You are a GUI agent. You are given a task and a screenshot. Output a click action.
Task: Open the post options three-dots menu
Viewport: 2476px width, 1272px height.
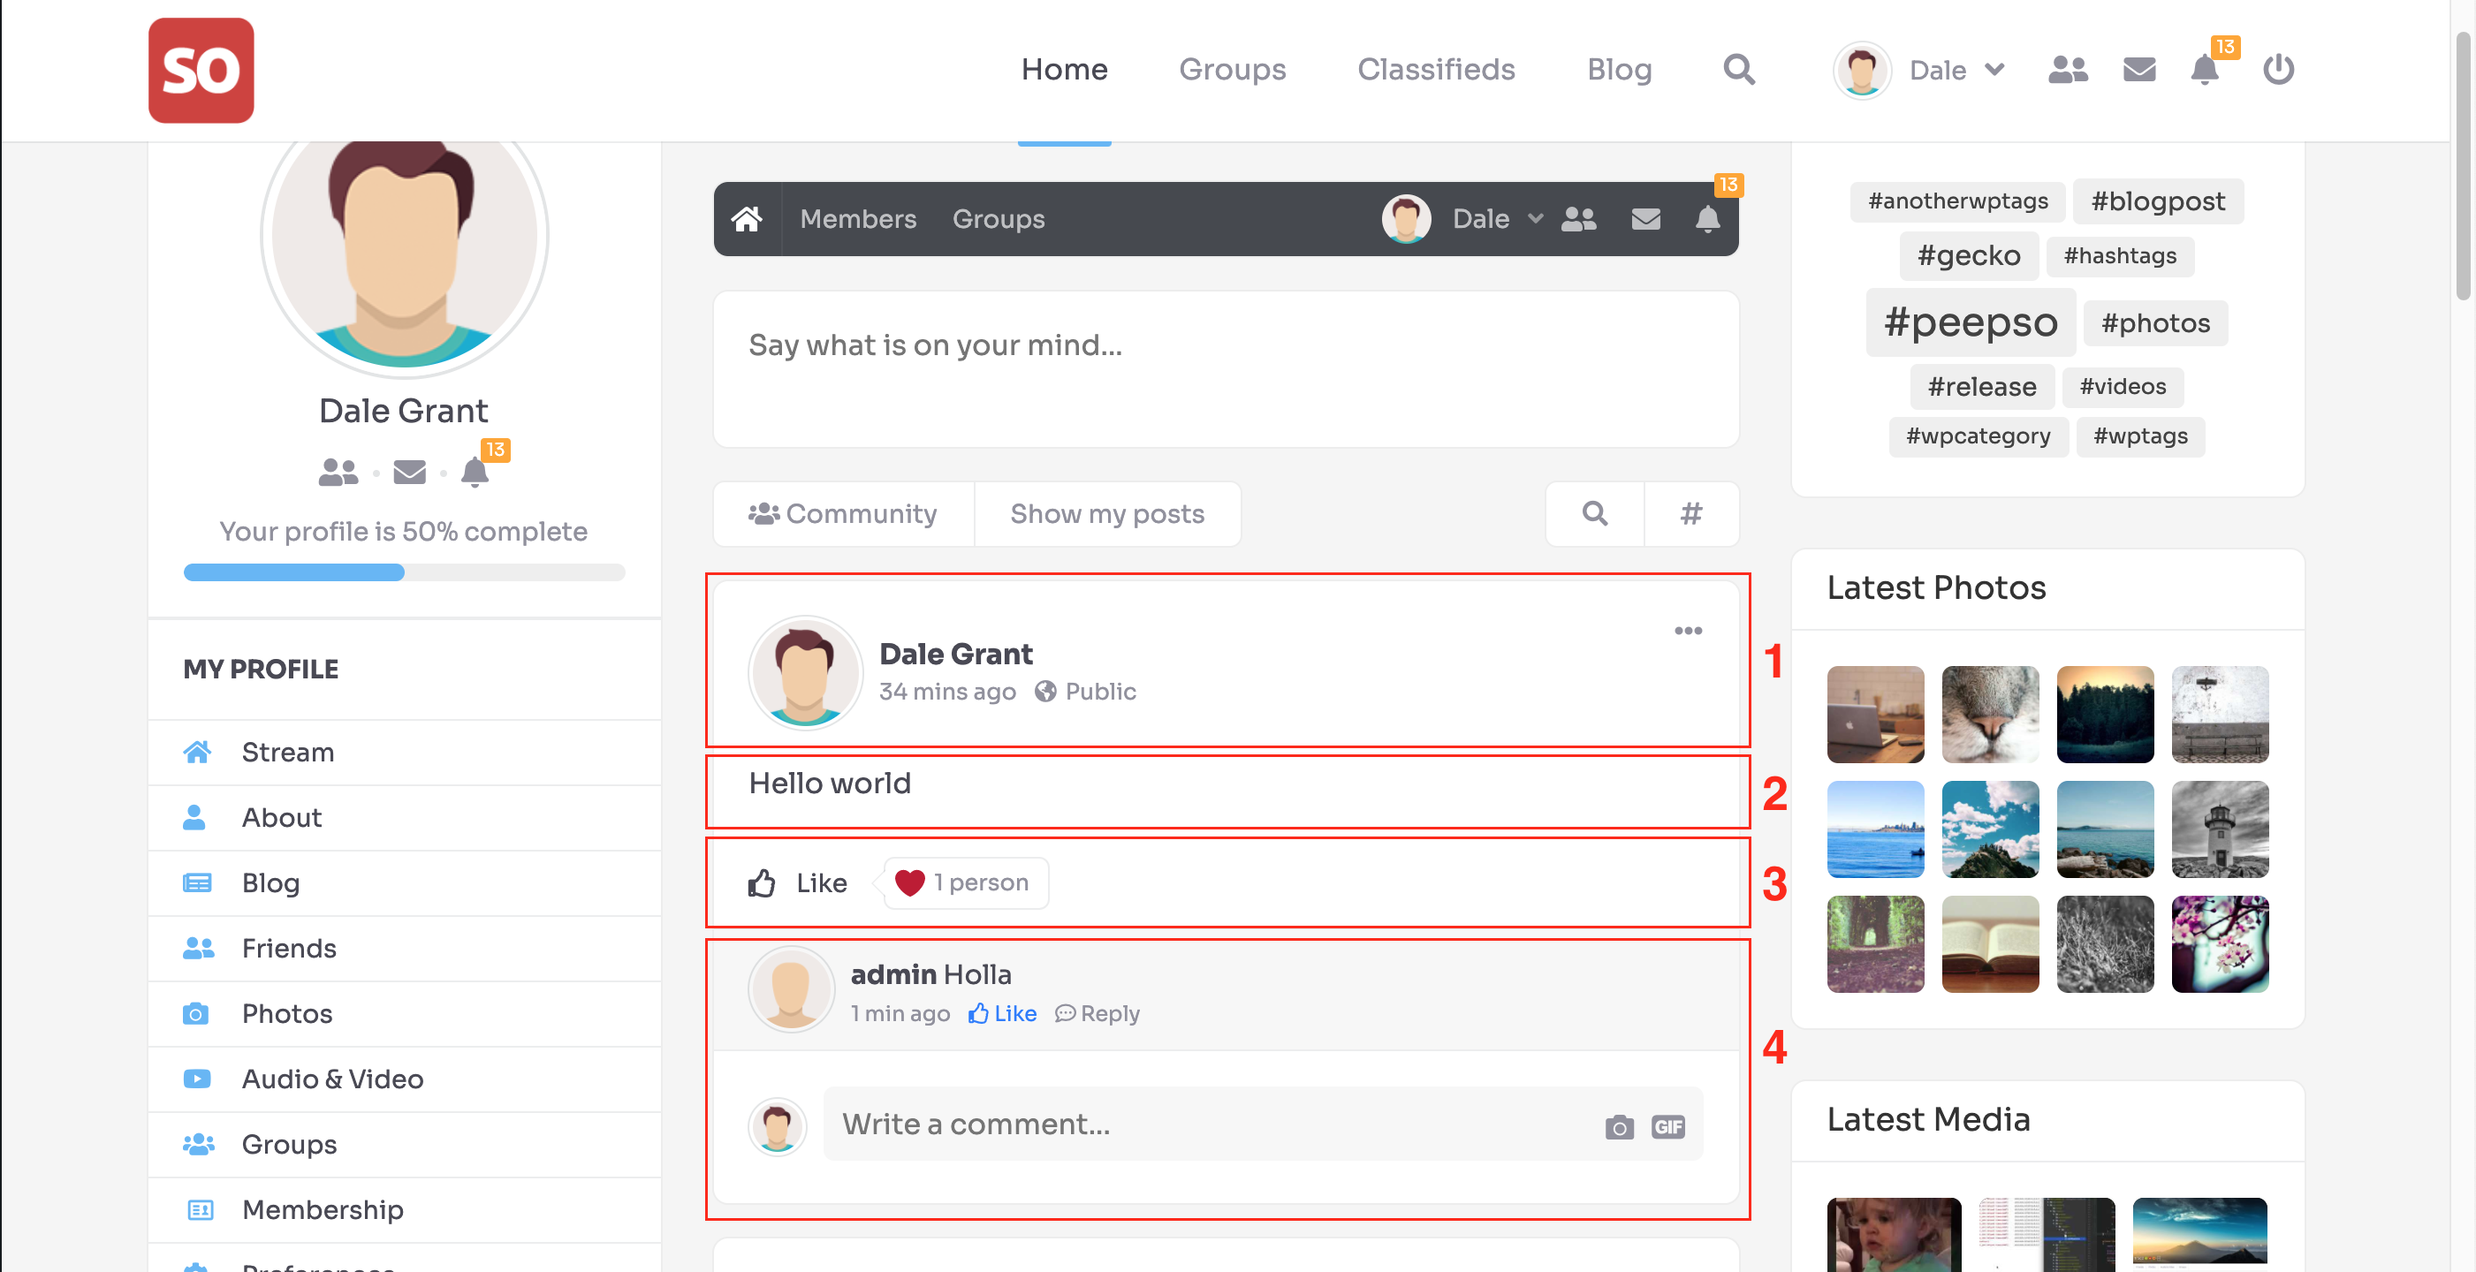point(1688,632)
